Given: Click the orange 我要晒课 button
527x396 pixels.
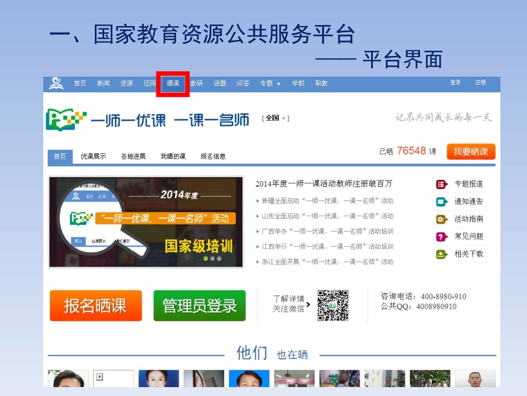Looking at the screenshot, I should pyautogui.click(x=471, y=152).
